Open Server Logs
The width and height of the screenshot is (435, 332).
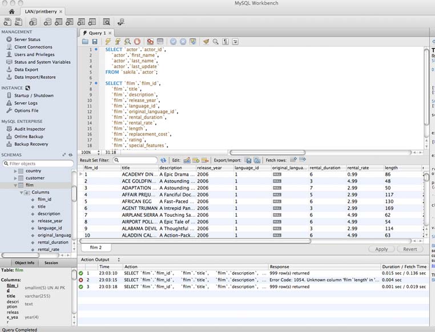click(26, 103)
